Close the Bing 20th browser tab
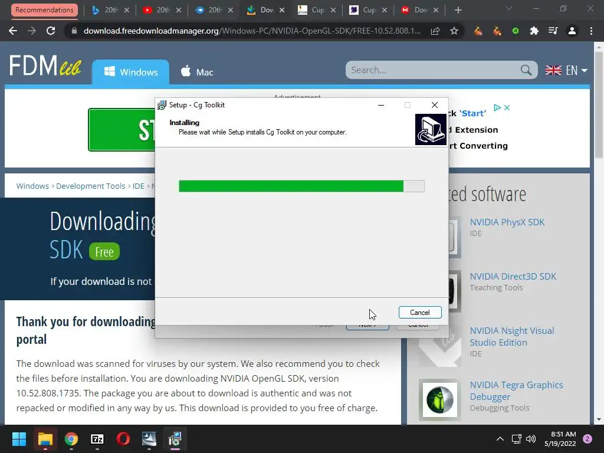This screenshot has width=604, height=453. click(126, 10)
